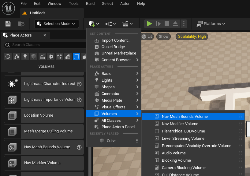Toggle the Lit view mode button
This screenshot has width=250, height=176.
click(147, 37)
